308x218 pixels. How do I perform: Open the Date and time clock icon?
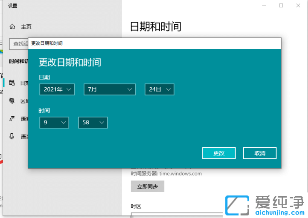click(12, 83)
